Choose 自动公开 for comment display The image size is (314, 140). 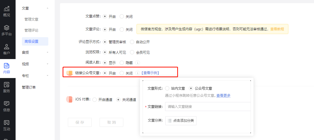[132, 42]
